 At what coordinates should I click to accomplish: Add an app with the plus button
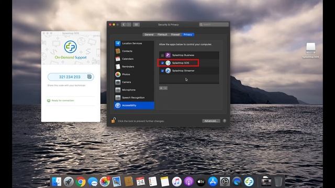tap(161, 88)
